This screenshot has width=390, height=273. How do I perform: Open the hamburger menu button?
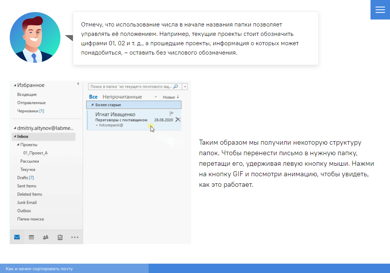coord(380,10)
